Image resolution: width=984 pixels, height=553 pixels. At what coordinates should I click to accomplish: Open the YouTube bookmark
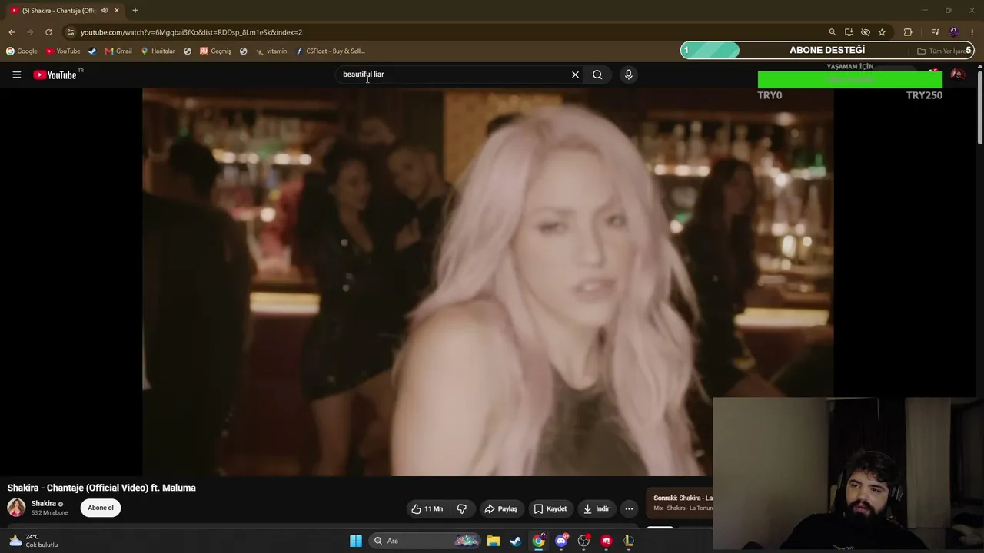[x=63, y=51]
